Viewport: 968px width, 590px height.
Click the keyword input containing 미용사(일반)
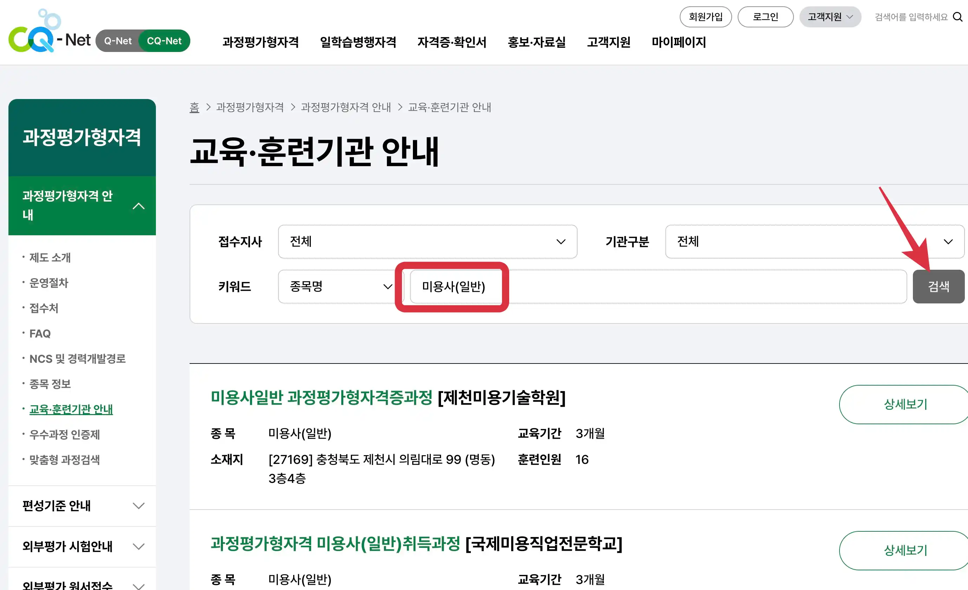point(455,287)
